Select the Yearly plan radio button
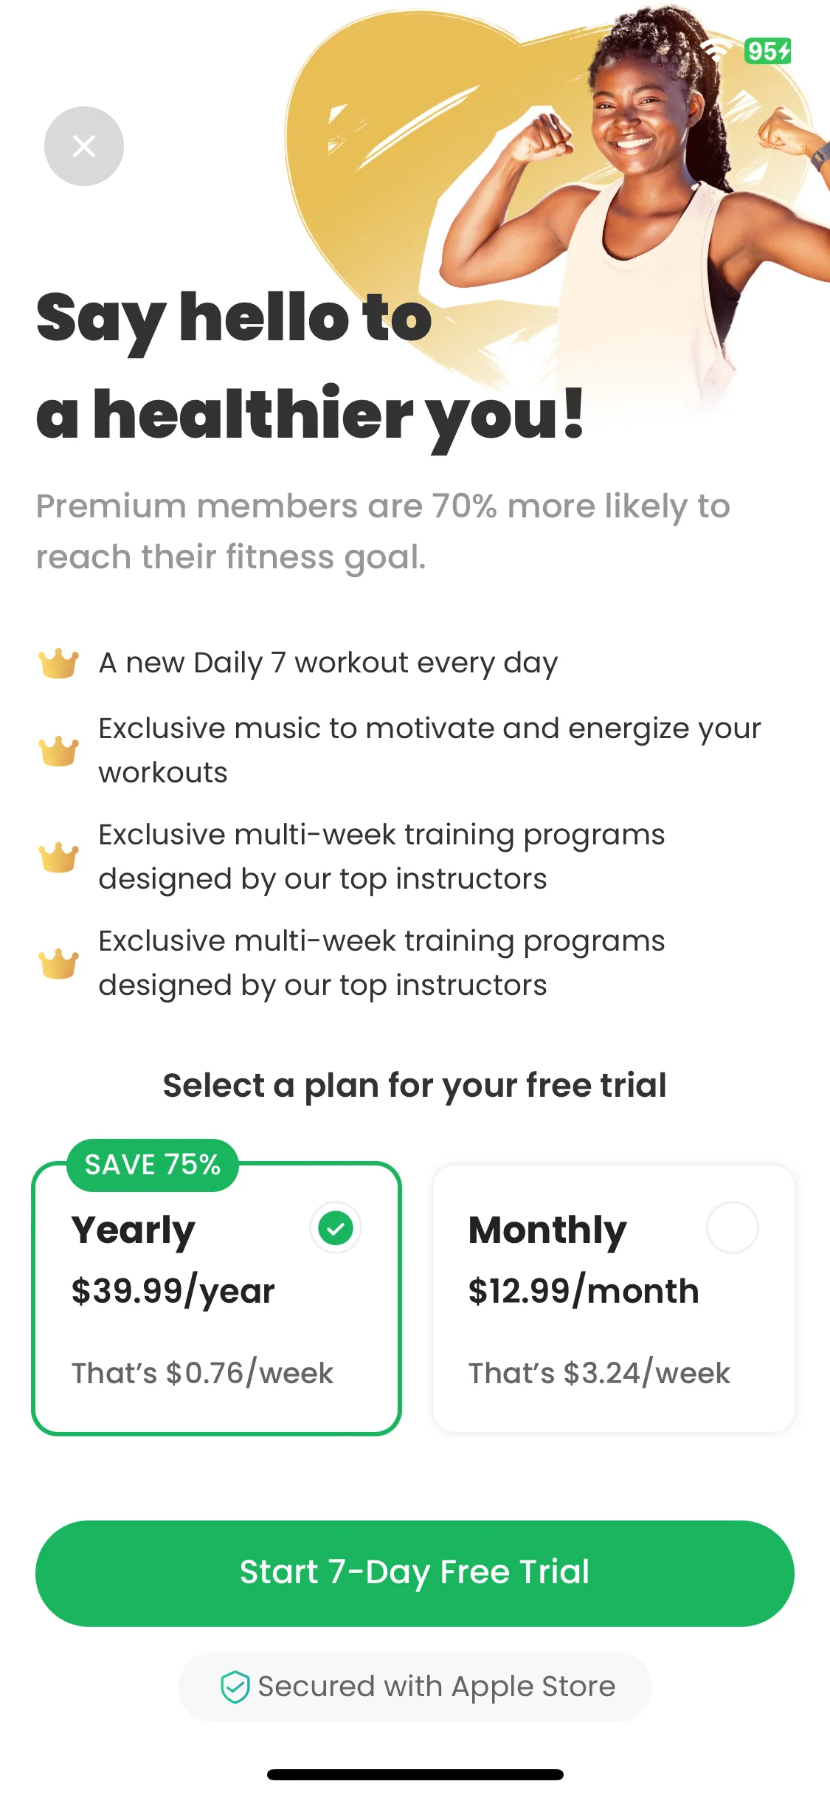830x1798 pixels. (x=336, y=1228)
